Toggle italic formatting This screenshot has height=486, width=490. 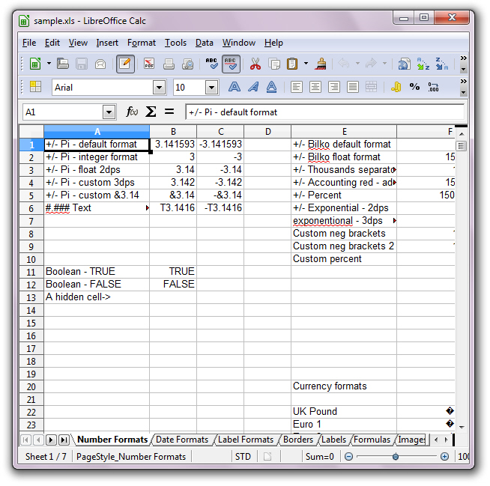click(x=253, y=87)
